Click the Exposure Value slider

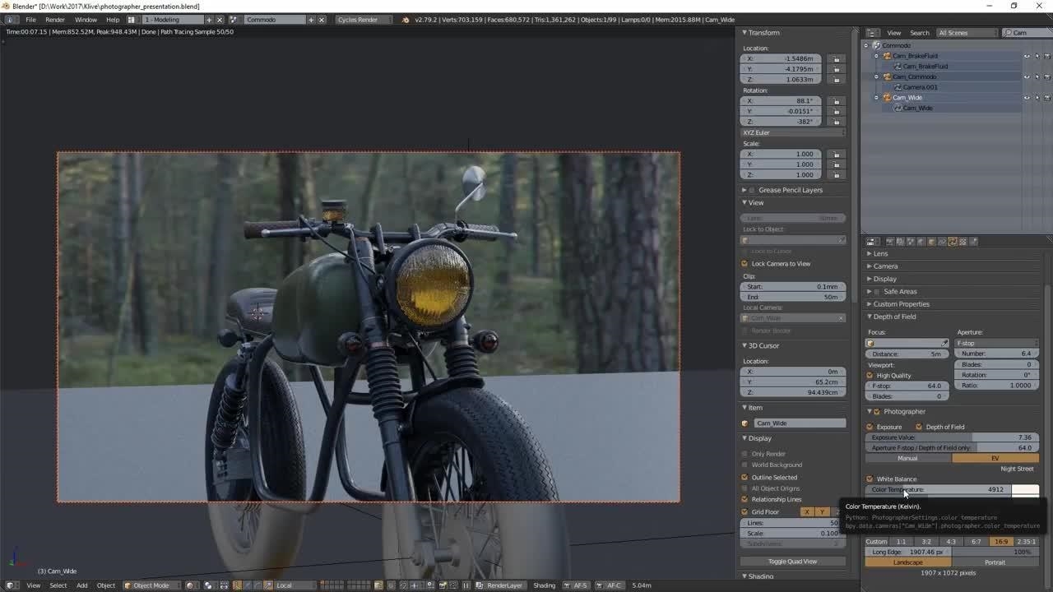coord(952,437)
